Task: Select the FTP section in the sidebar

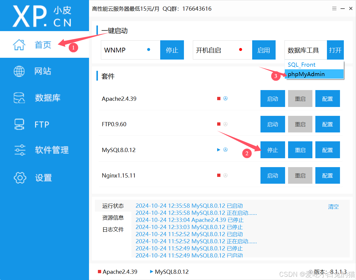Action: coord(44,124)
